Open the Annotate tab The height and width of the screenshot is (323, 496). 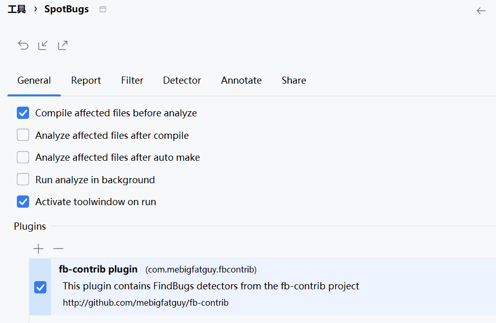[x=241, y=81]
